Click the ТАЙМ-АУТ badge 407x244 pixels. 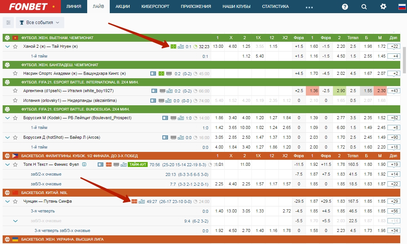tap(138, 165)
